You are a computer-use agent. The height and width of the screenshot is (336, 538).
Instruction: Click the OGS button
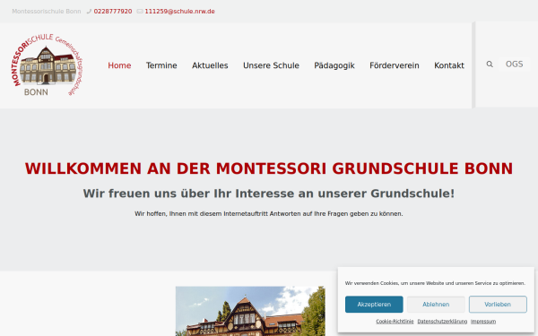514,65
